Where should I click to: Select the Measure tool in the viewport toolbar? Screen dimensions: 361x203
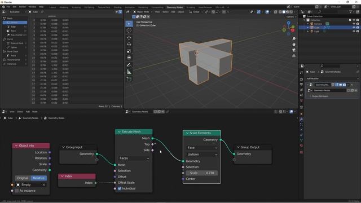(129, 72)
